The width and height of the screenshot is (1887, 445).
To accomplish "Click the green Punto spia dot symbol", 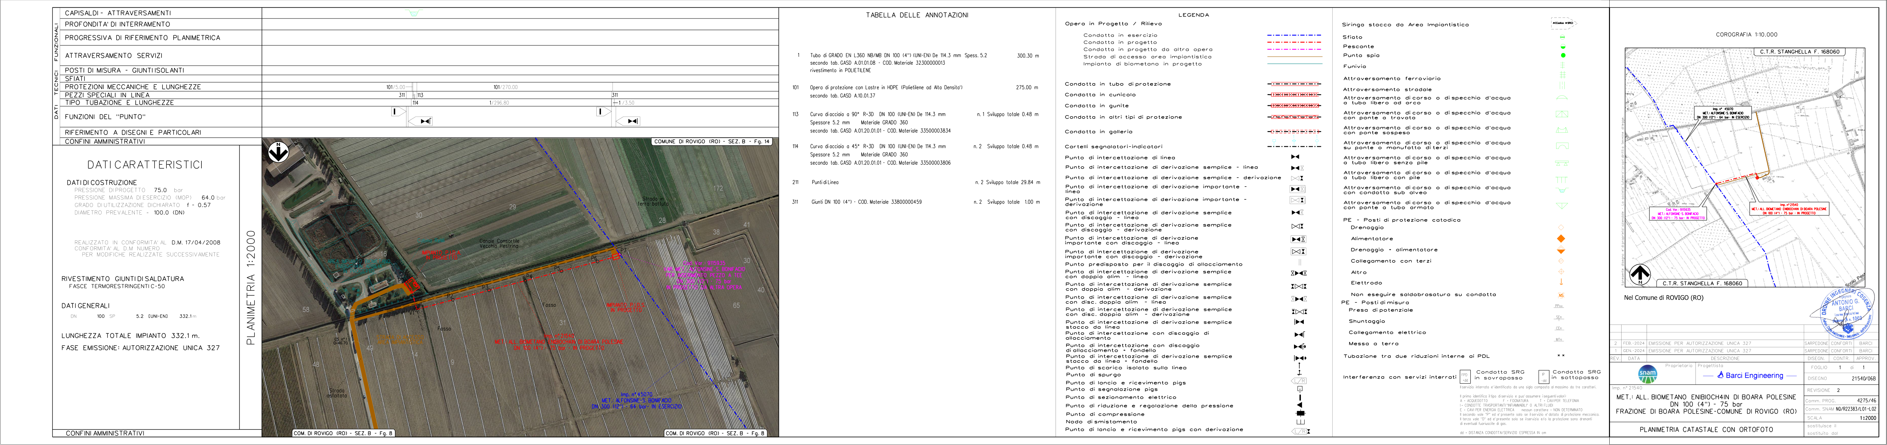I will (1563, 55).
